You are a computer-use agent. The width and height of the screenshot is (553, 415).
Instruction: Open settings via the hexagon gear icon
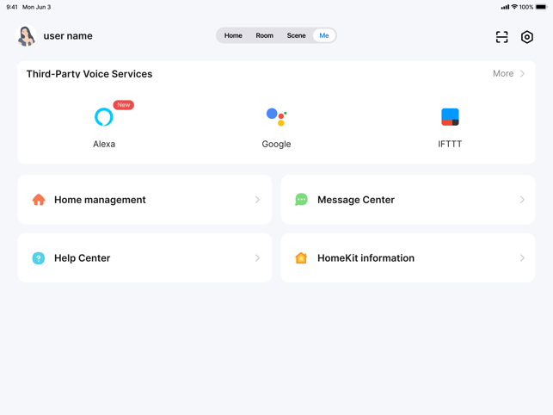click(527, 37)
